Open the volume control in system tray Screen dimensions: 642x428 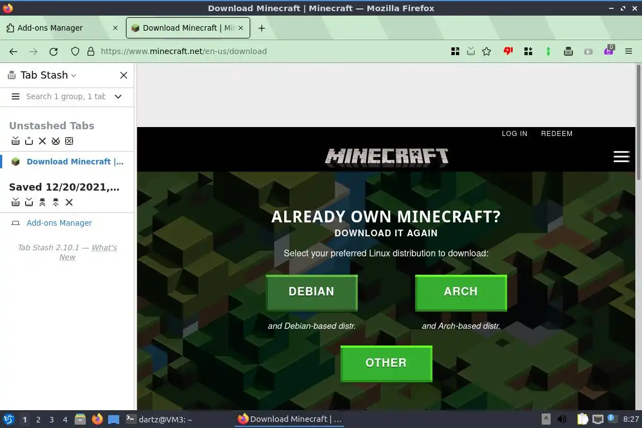562,419
